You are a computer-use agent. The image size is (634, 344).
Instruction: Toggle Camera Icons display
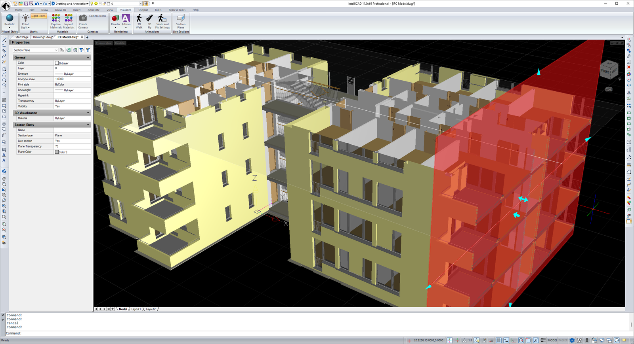[97, 16]
